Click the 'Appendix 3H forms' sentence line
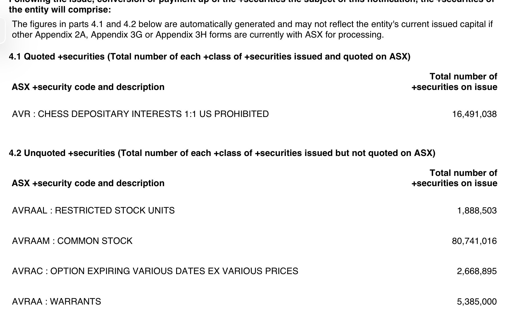Viewport: 523px width, 333px height. point(198,35)
